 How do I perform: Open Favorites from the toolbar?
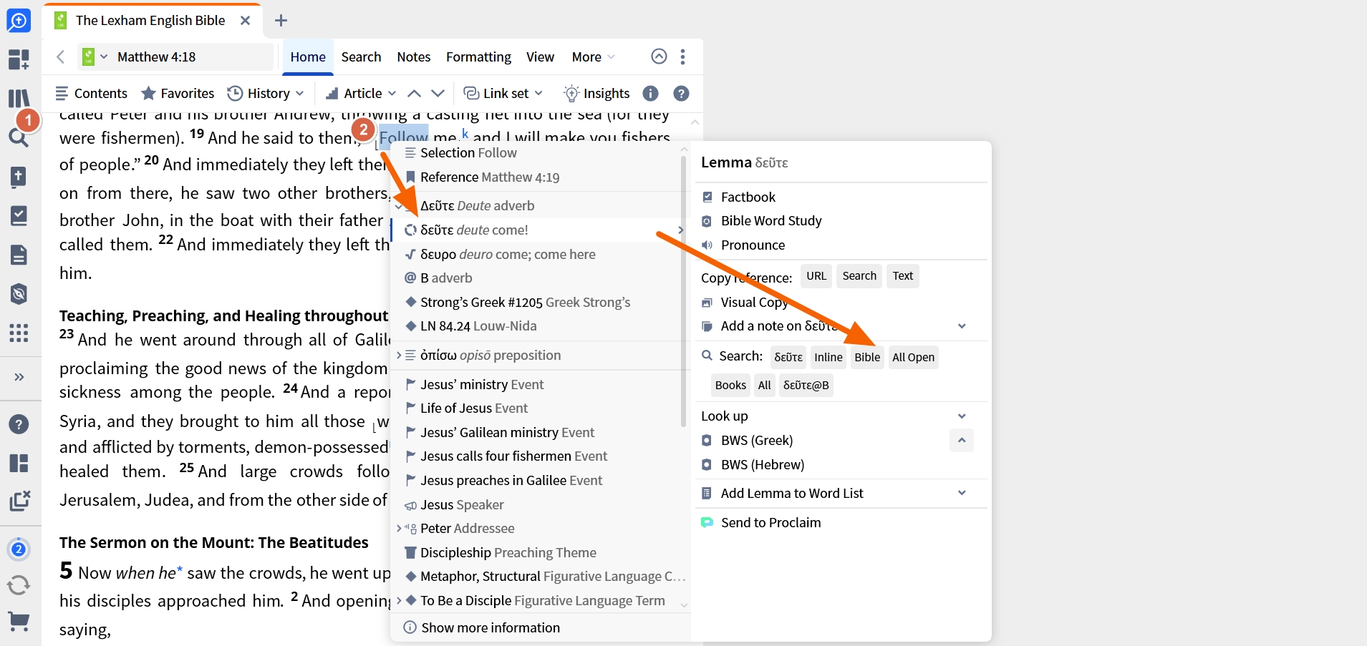178,93
